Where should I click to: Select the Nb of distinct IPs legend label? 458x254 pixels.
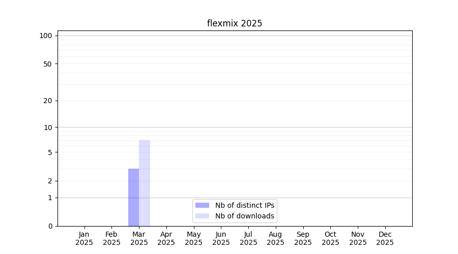click(244, 205)
